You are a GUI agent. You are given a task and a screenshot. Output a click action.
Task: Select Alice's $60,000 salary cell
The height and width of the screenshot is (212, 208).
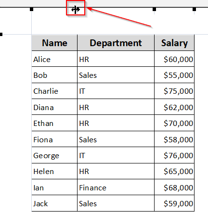[174, 59]
